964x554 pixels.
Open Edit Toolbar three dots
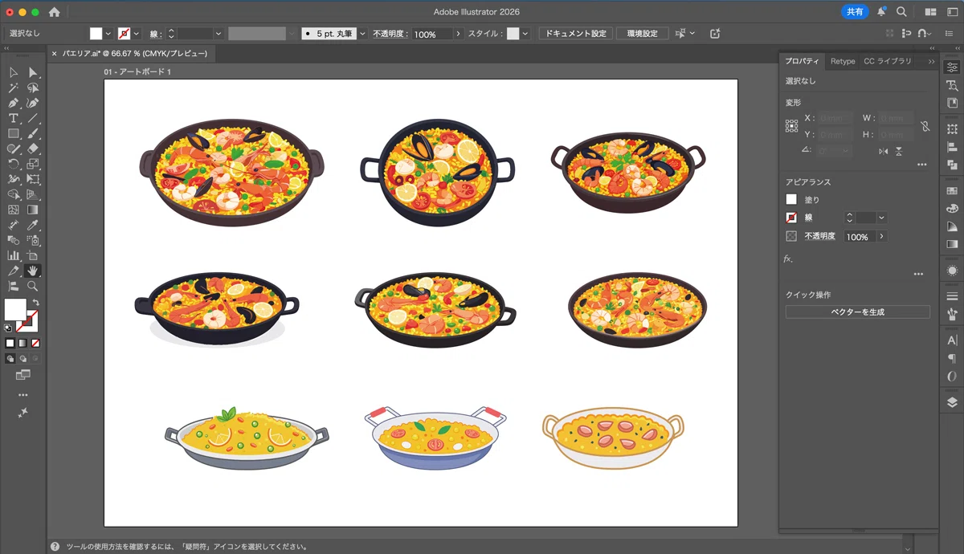pyautogui.click(x=22, y=395)
